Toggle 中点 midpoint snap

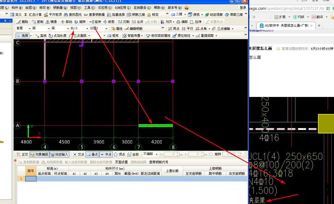point(106,154)
